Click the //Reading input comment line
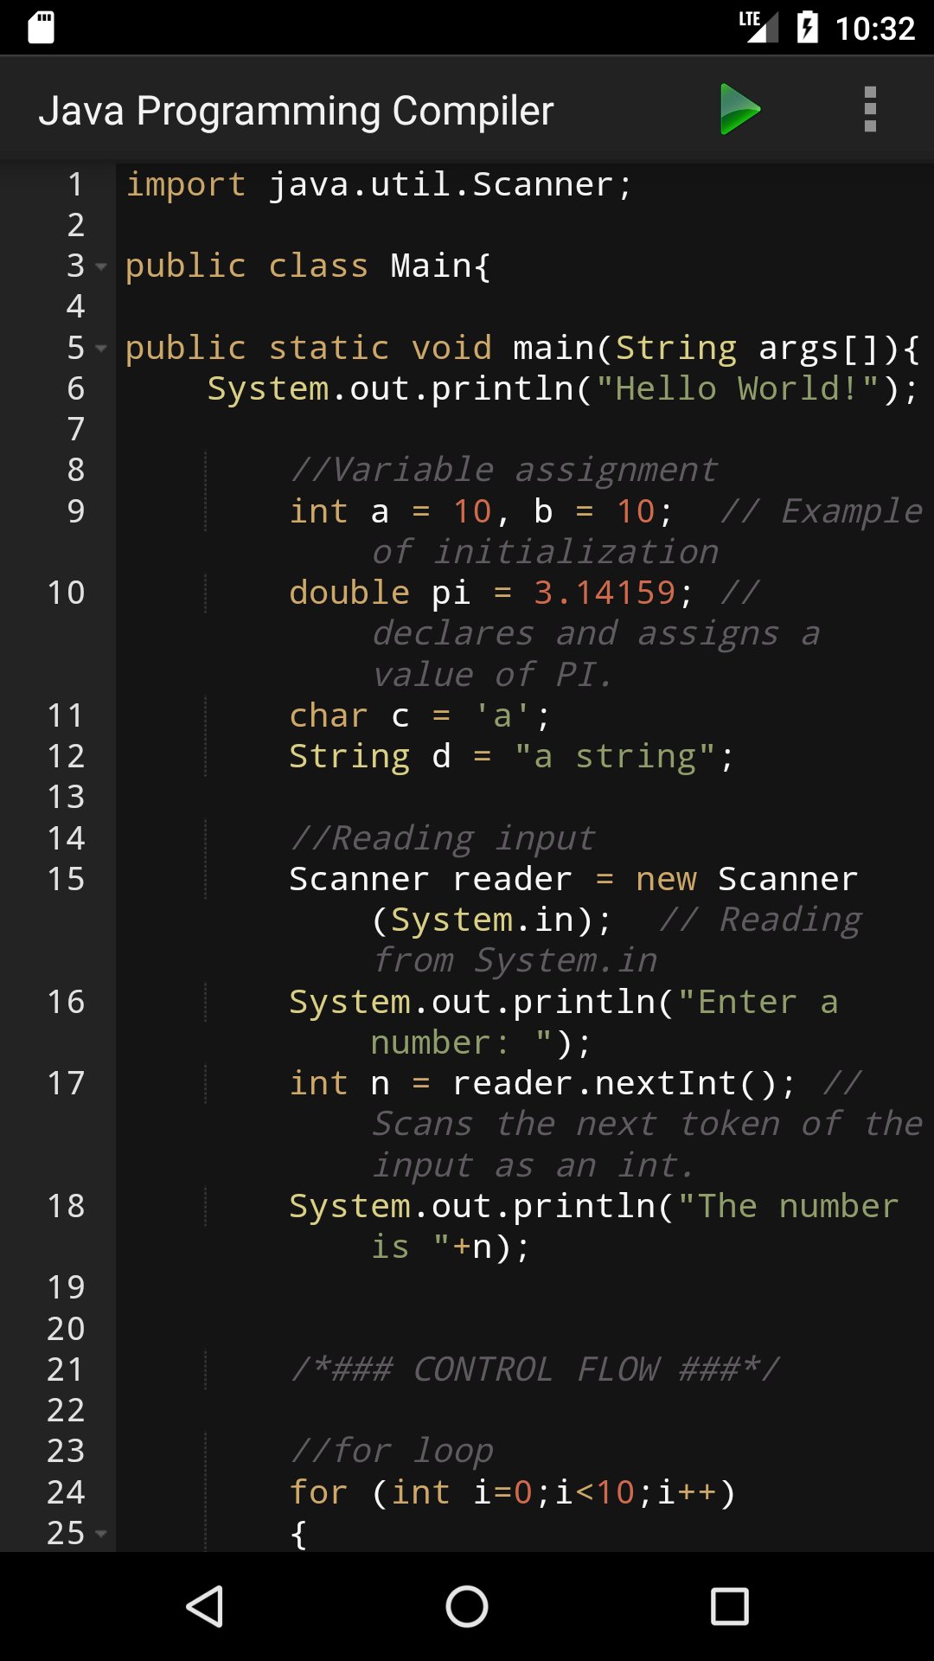This screenshot has height=1661, width=934. (442, 838)
